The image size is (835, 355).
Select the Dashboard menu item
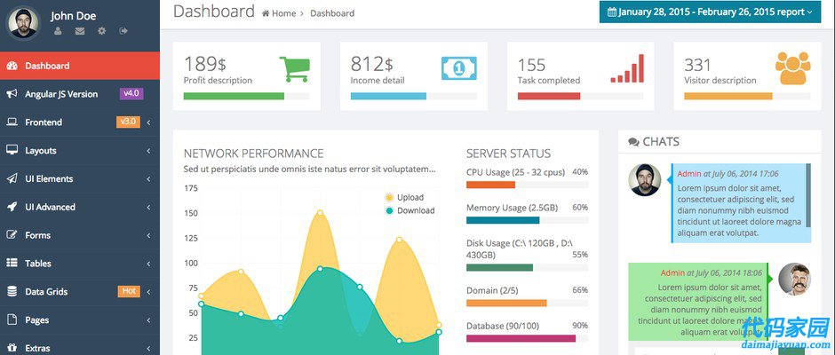[80, 66]
